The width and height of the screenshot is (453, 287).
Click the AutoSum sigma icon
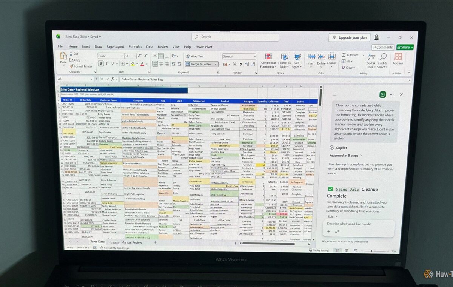[x=344, y=55]
